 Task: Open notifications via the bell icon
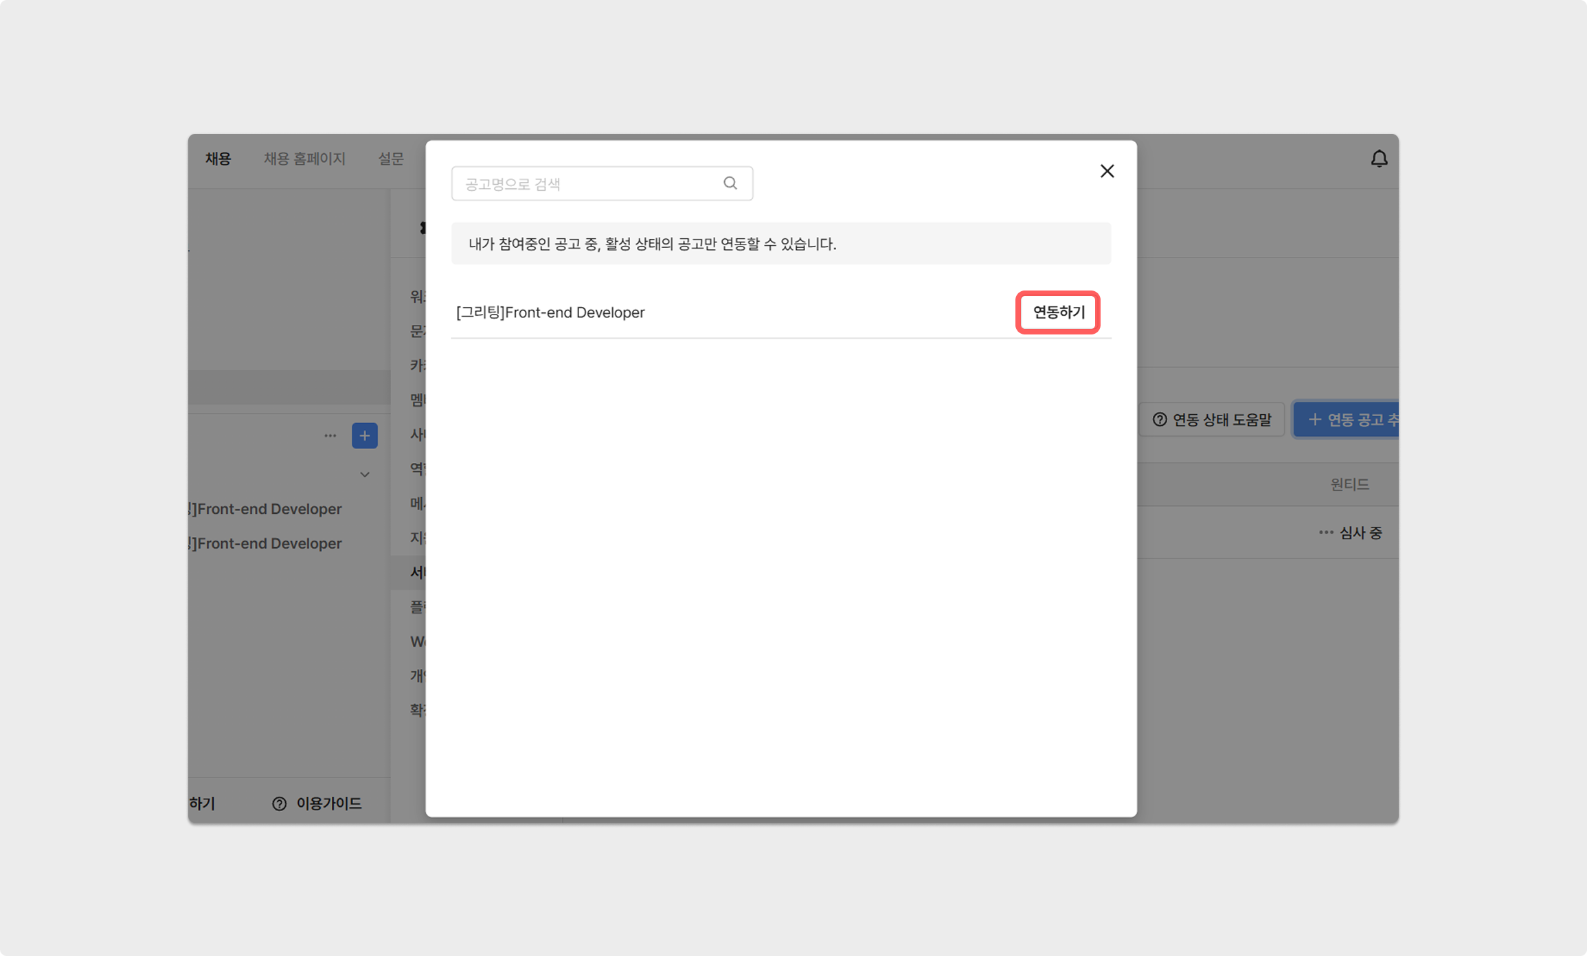click(x=1379, y=159)
